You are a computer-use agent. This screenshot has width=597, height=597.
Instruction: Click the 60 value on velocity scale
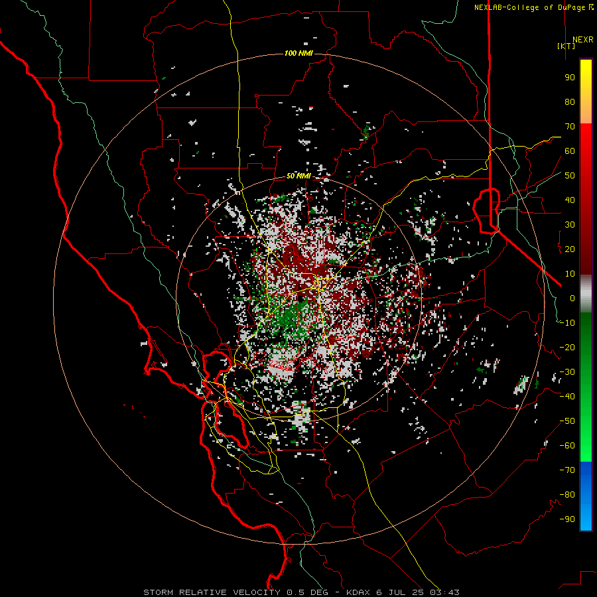[570, 151]
